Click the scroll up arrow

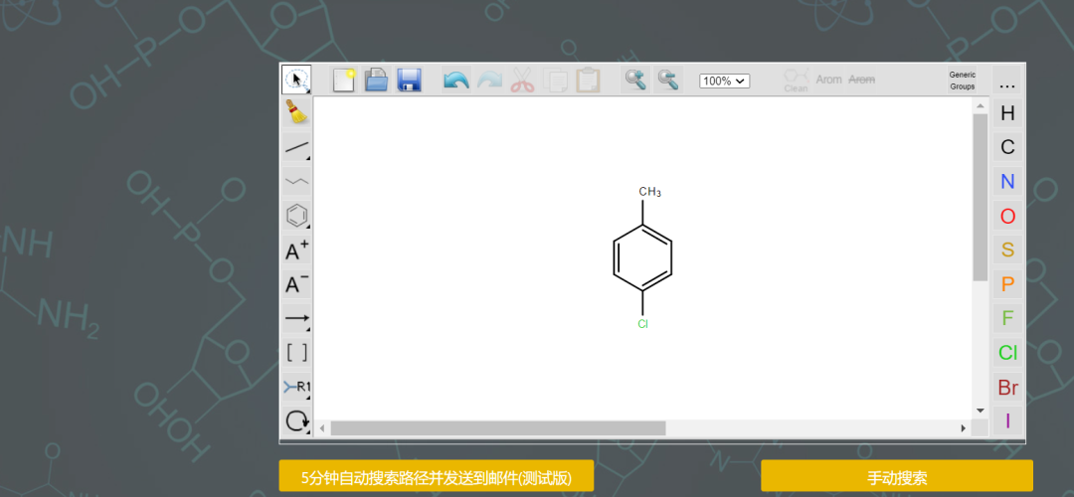pos(981,105)
